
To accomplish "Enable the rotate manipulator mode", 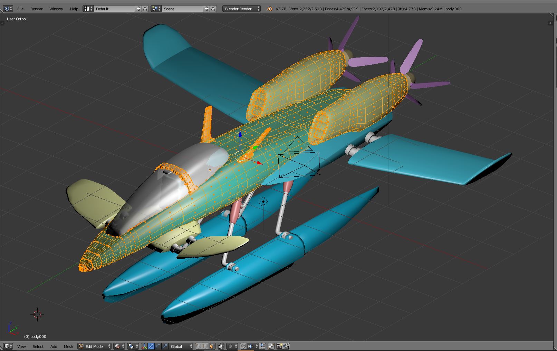I will click(x=158, y=346).
